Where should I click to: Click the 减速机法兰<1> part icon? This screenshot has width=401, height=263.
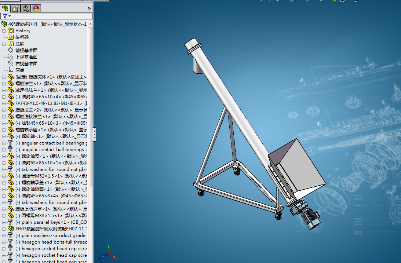[11, 90]
